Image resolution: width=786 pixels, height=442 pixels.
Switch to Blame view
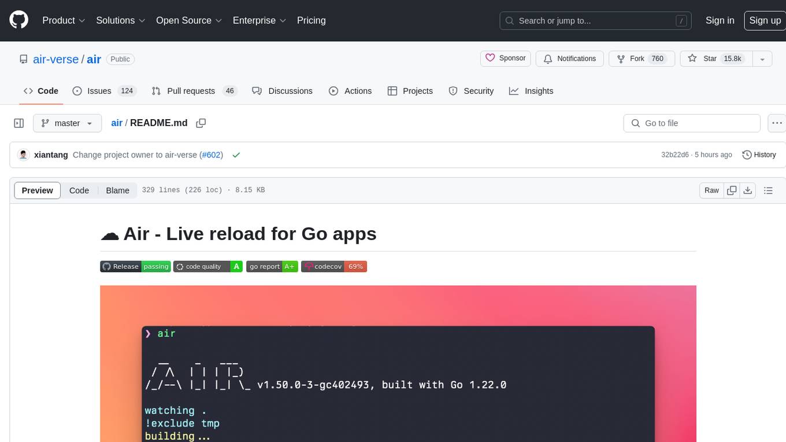click(x=117, y=190)
